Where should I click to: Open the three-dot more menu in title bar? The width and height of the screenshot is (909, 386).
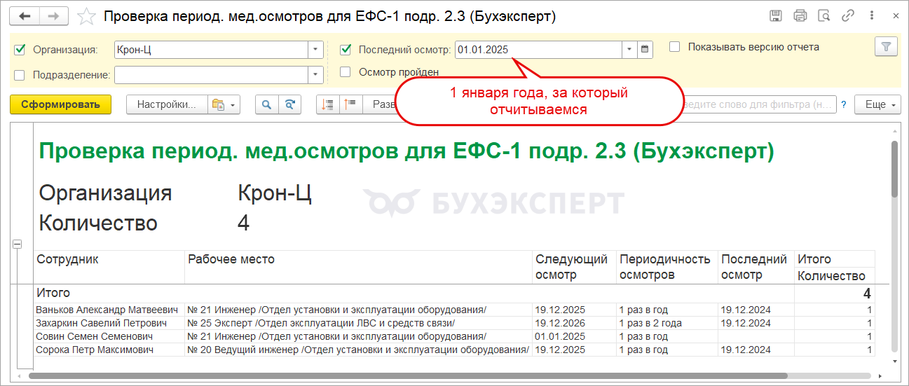[x=872, y=15]
